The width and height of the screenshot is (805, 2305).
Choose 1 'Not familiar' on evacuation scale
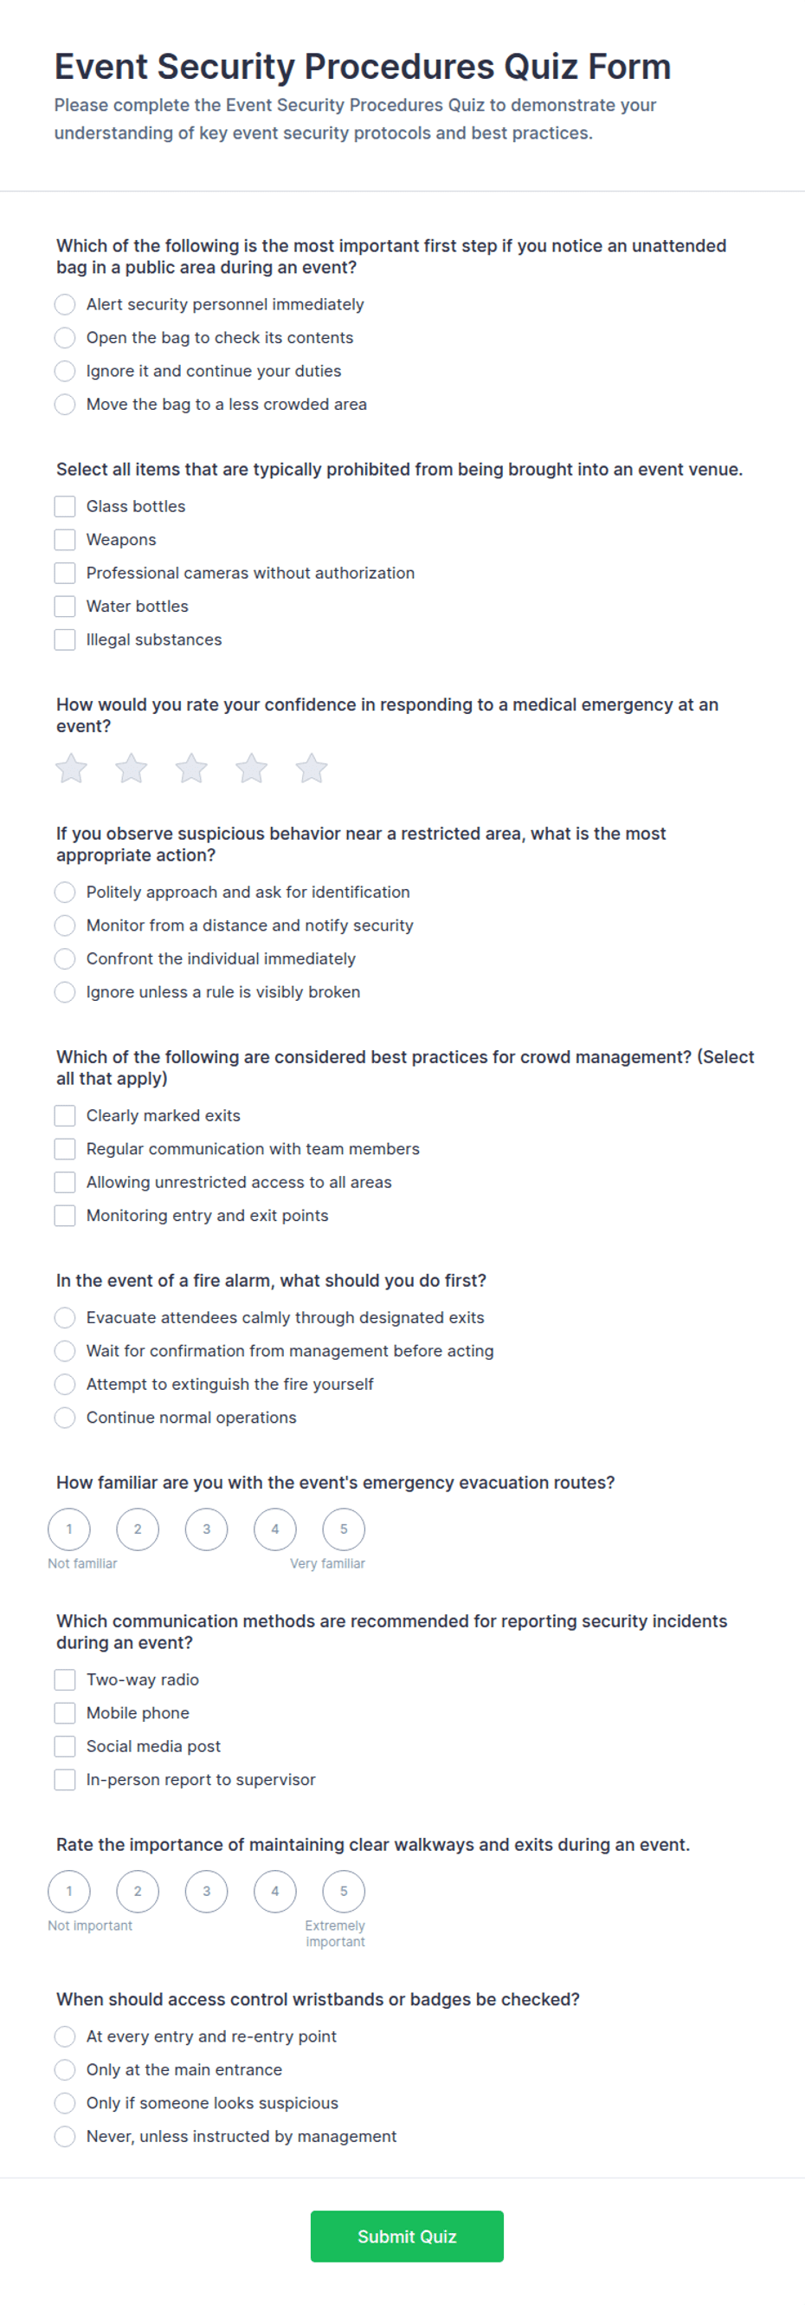(x=68, y=1529)
